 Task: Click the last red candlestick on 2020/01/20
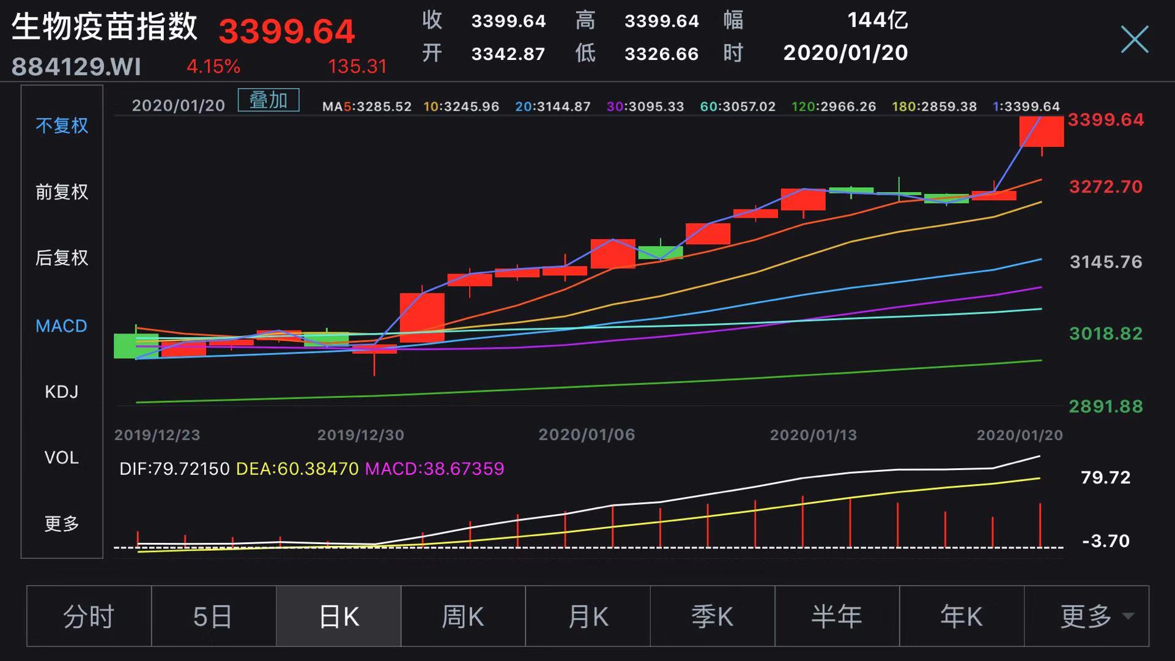coord(1041,131)
